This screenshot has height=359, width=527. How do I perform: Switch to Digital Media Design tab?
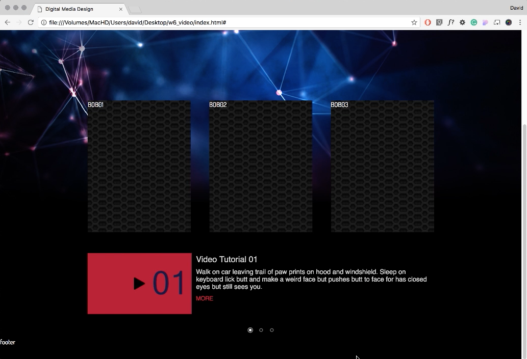click(77, 9)
